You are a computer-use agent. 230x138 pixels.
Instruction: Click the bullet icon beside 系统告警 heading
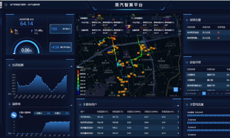[x=187, y=20]
